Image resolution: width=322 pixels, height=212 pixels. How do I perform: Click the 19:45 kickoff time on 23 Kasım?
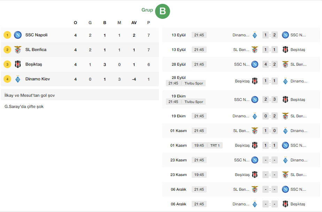coord(199,175)
